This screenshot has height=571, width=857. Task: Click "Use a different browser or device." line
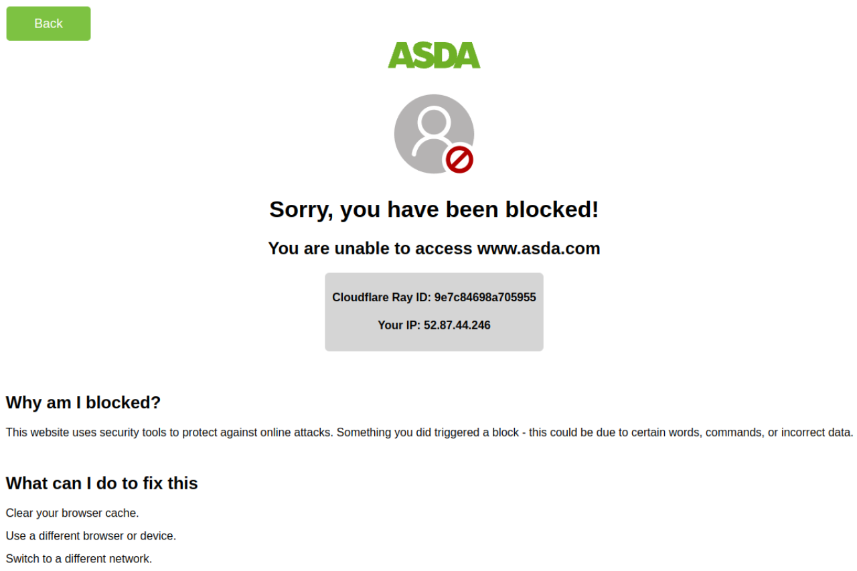click(91, 536)
